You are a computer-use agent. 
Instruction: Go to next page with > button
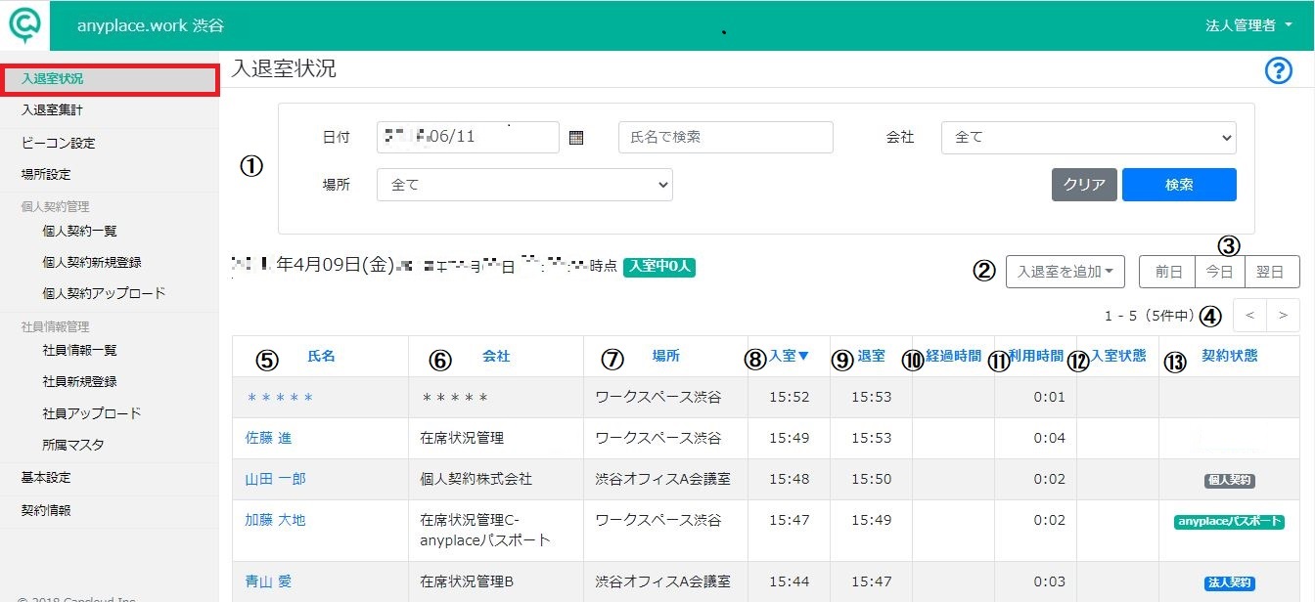pos(1284,315)
